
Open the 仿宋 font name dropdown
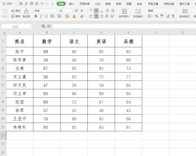pyautogui.click(x=57, y=11)
